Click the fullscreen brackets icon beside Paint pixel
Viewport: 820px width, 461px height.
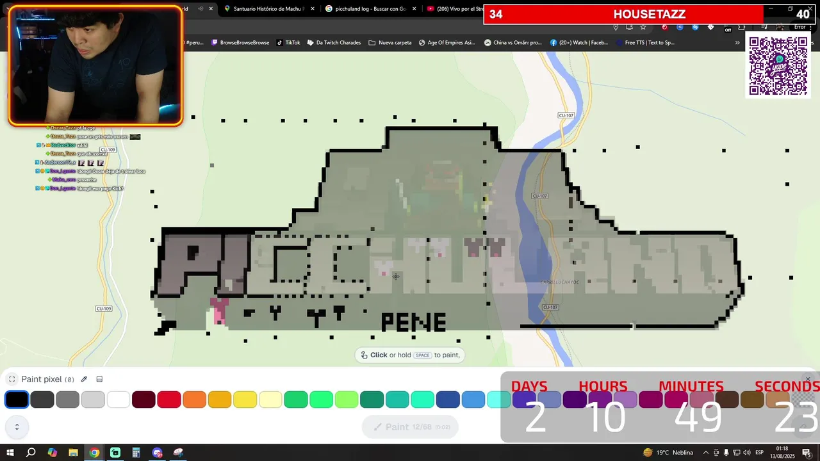(x=12, y=379)
